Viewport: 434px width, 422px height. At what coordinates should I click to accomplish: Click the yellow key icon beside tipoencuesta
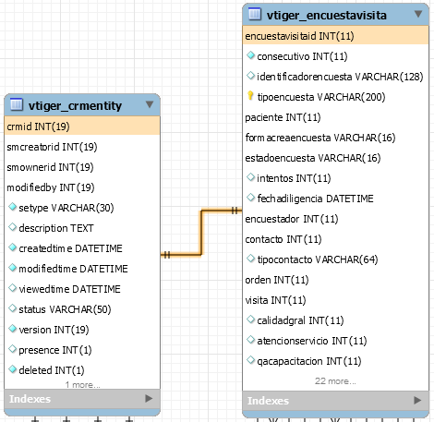click(x=250, y=96)
